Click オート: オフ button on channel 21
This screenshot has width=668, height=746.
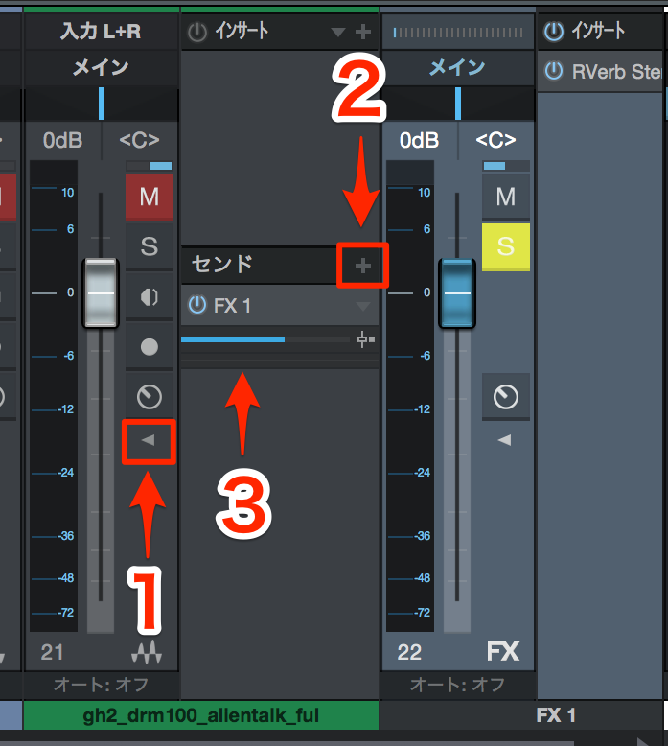click(x=102, y=685)
